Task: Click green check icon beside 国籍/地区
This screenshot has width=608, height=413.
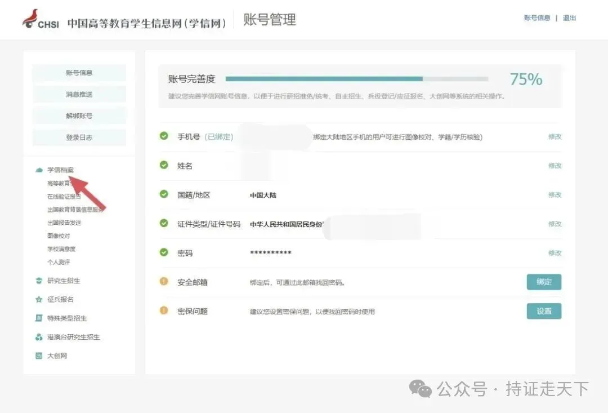Action: (164, 194)
